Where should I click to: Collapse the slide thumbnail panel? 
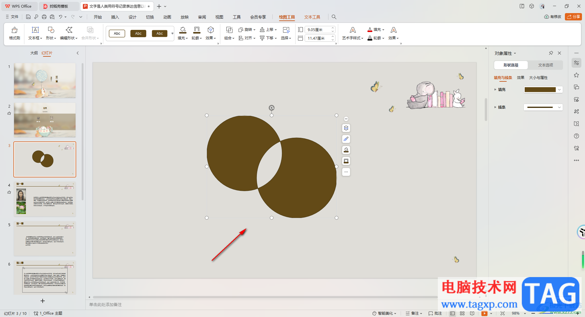coord(78,53)
